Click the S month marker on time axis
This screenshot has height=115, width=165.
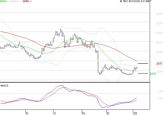pyautogui.click(x=27, y=113)
